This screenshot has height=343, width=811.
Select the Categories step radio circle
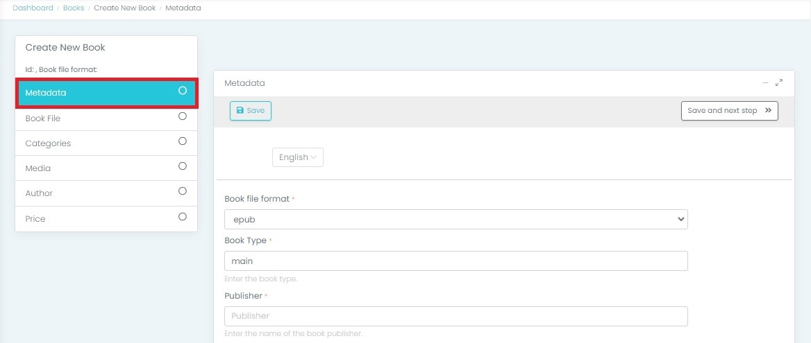(x=183, y=141)
